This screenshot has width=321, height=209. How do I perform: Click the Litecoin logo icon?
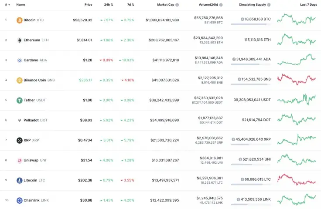19,180
